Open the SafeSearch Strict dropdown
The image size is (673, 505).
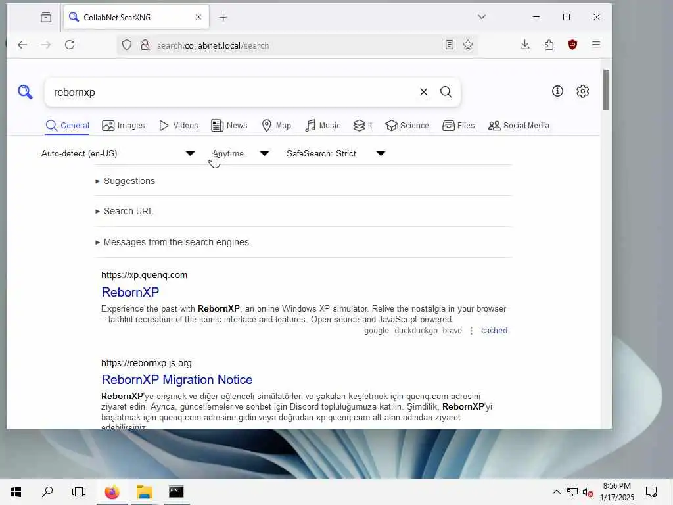[x=336, y=153]
